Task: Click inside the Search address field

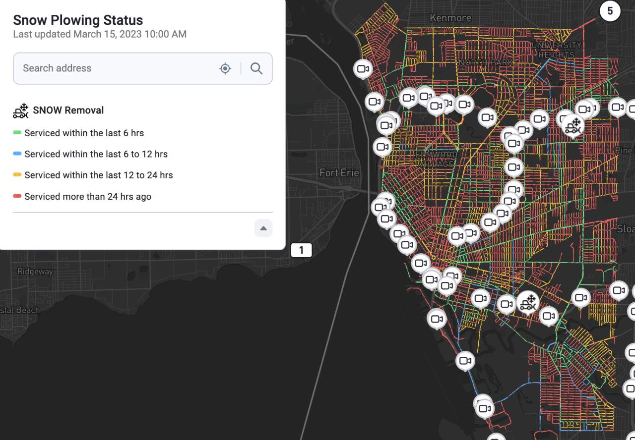Action: coord(114,68)
